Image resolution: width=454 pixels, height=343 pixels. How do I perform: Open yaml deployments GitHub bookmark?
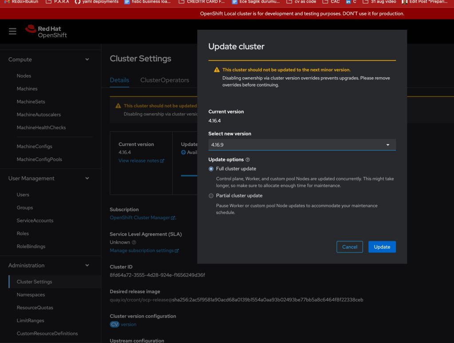[96, 2]
